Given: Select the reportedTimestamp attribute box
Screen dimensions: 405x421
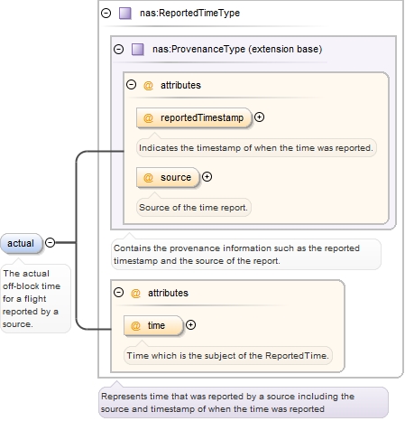Looking at the screenshot, I should point(194,117).
